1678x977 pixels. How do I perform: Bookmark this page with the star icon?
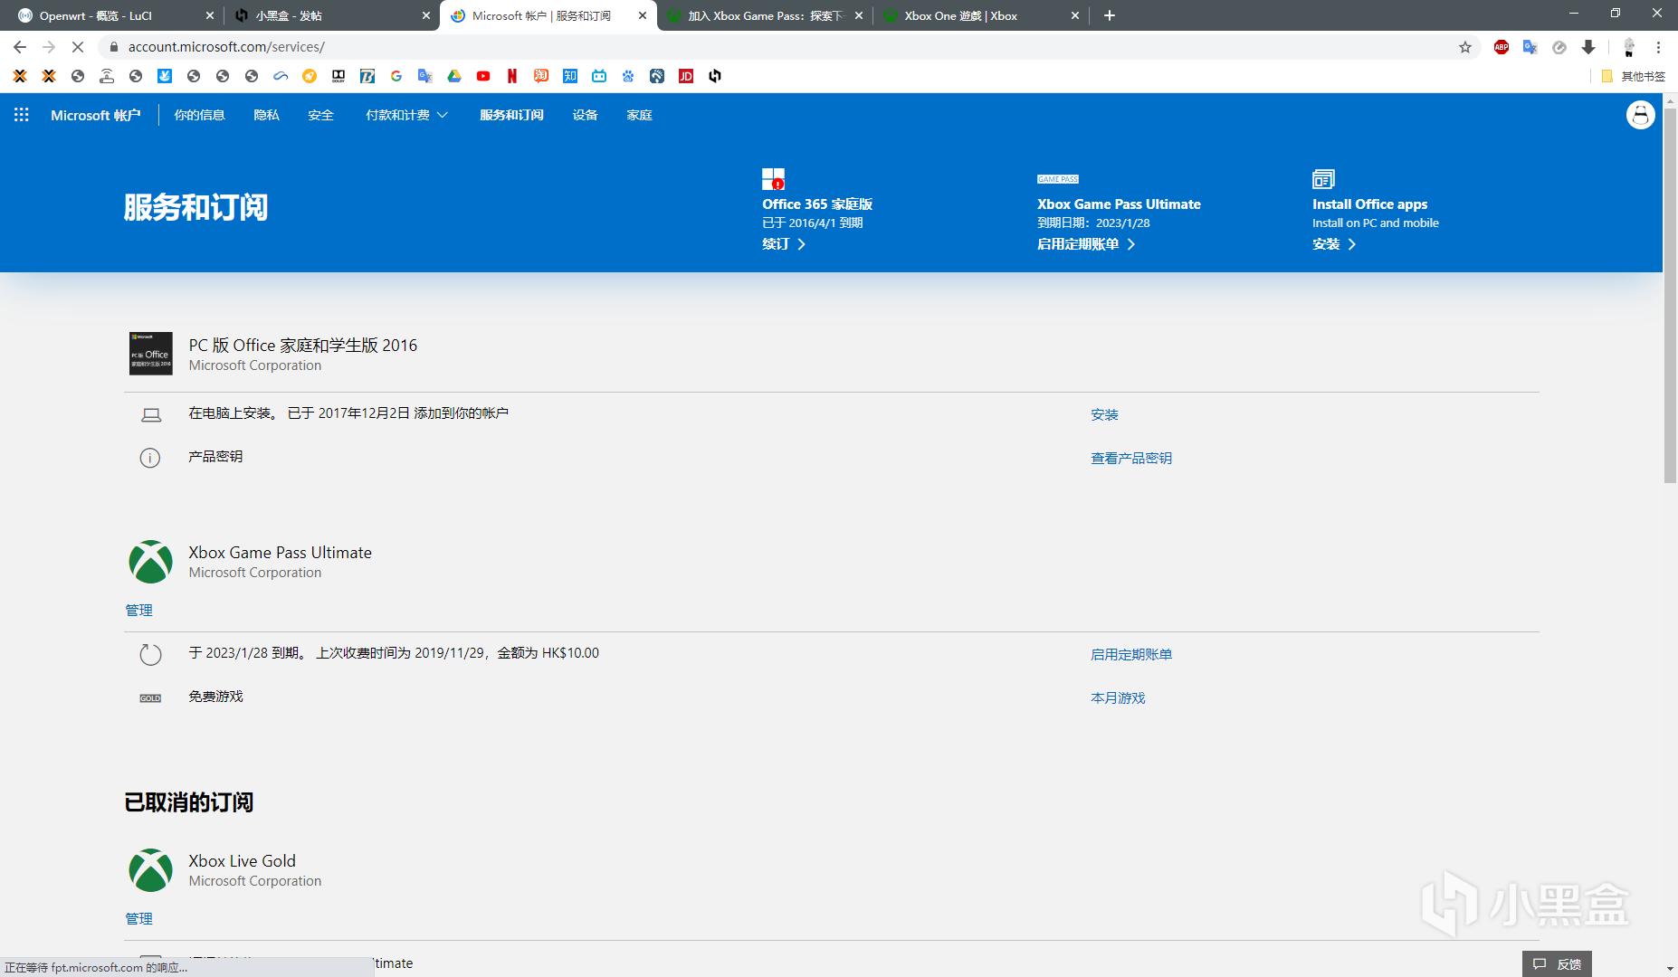1465,47
